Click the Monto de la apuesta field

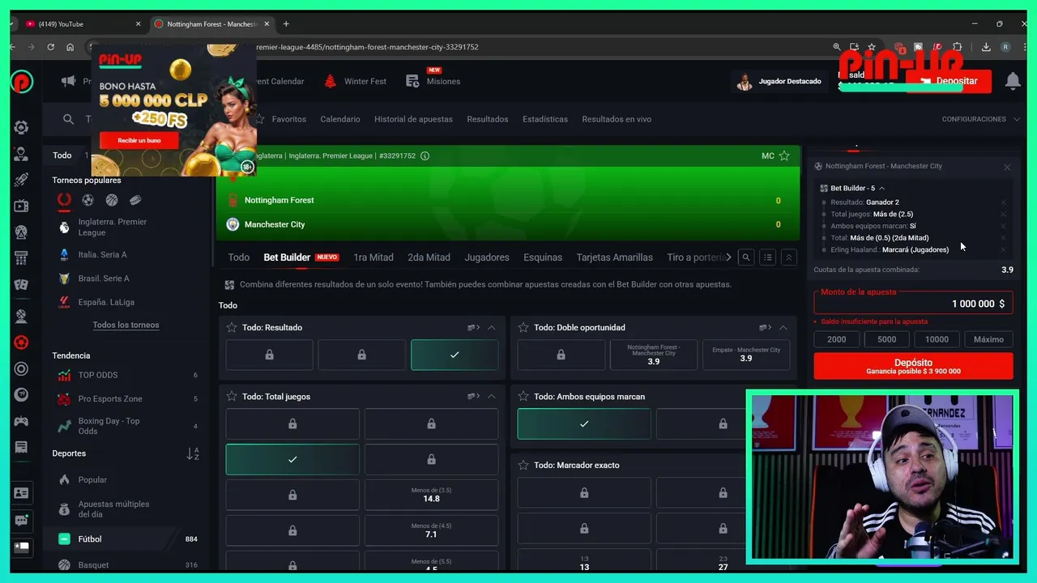click(x=913, y=304)
